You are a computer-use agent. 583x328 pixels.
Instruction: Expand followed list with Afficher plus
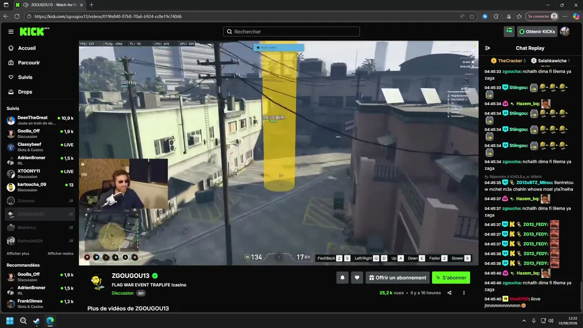[18, 253]
